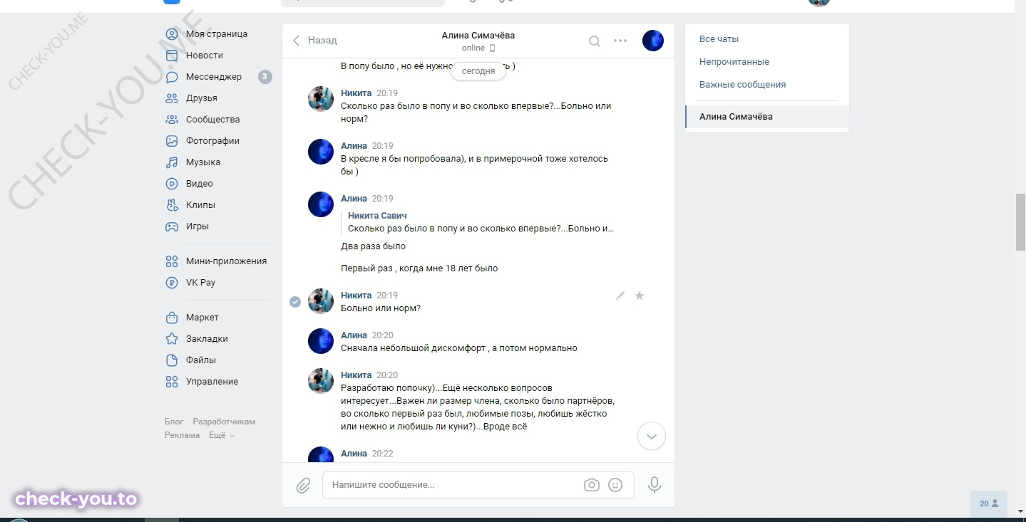Open the Messenger speech bubble icon
Viewport: 1026px width, 522px height.
coord(172,77)
